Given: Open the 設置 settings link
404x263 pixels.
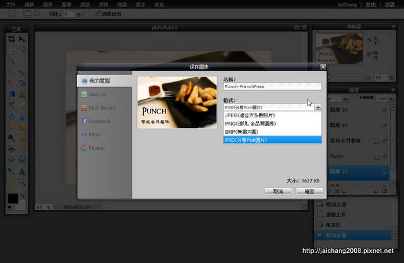Looking at the screenshot, I should coord(389,4).
